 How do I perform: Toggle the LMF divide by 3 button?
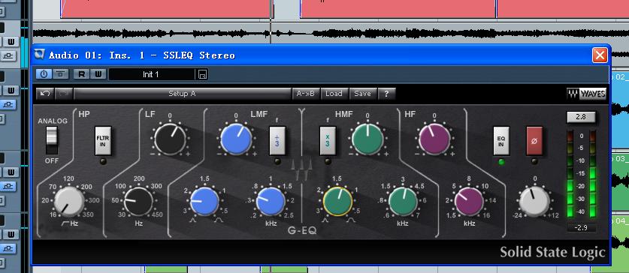point(277,141)
